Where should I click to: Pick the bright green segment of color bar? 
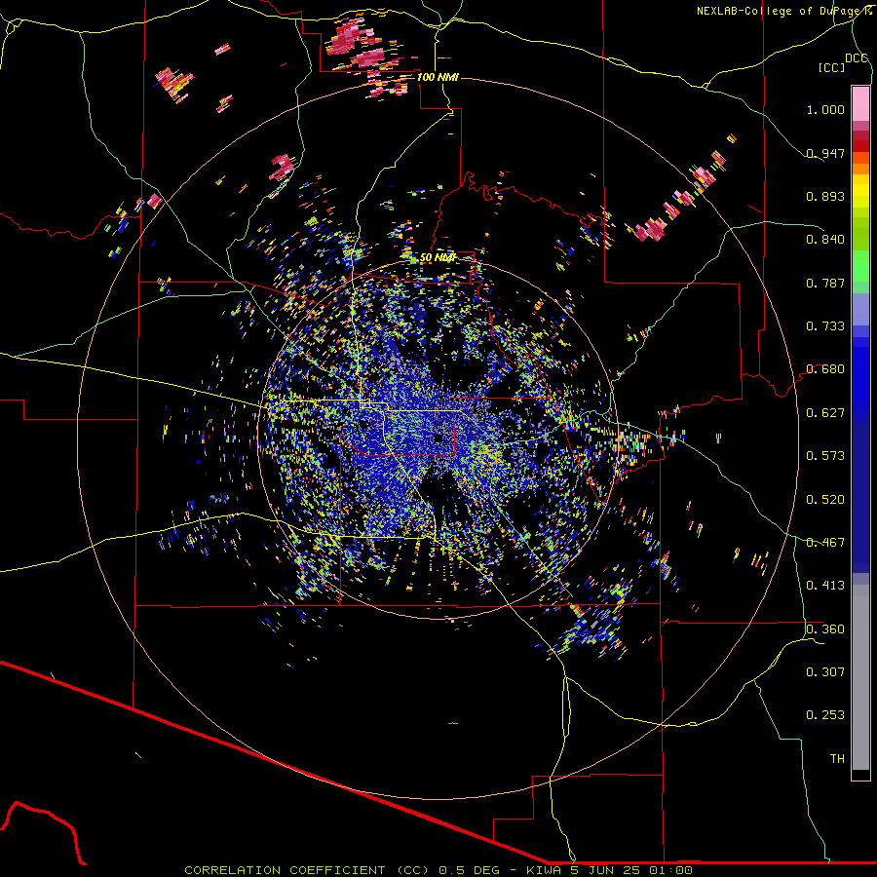point(860,266)
